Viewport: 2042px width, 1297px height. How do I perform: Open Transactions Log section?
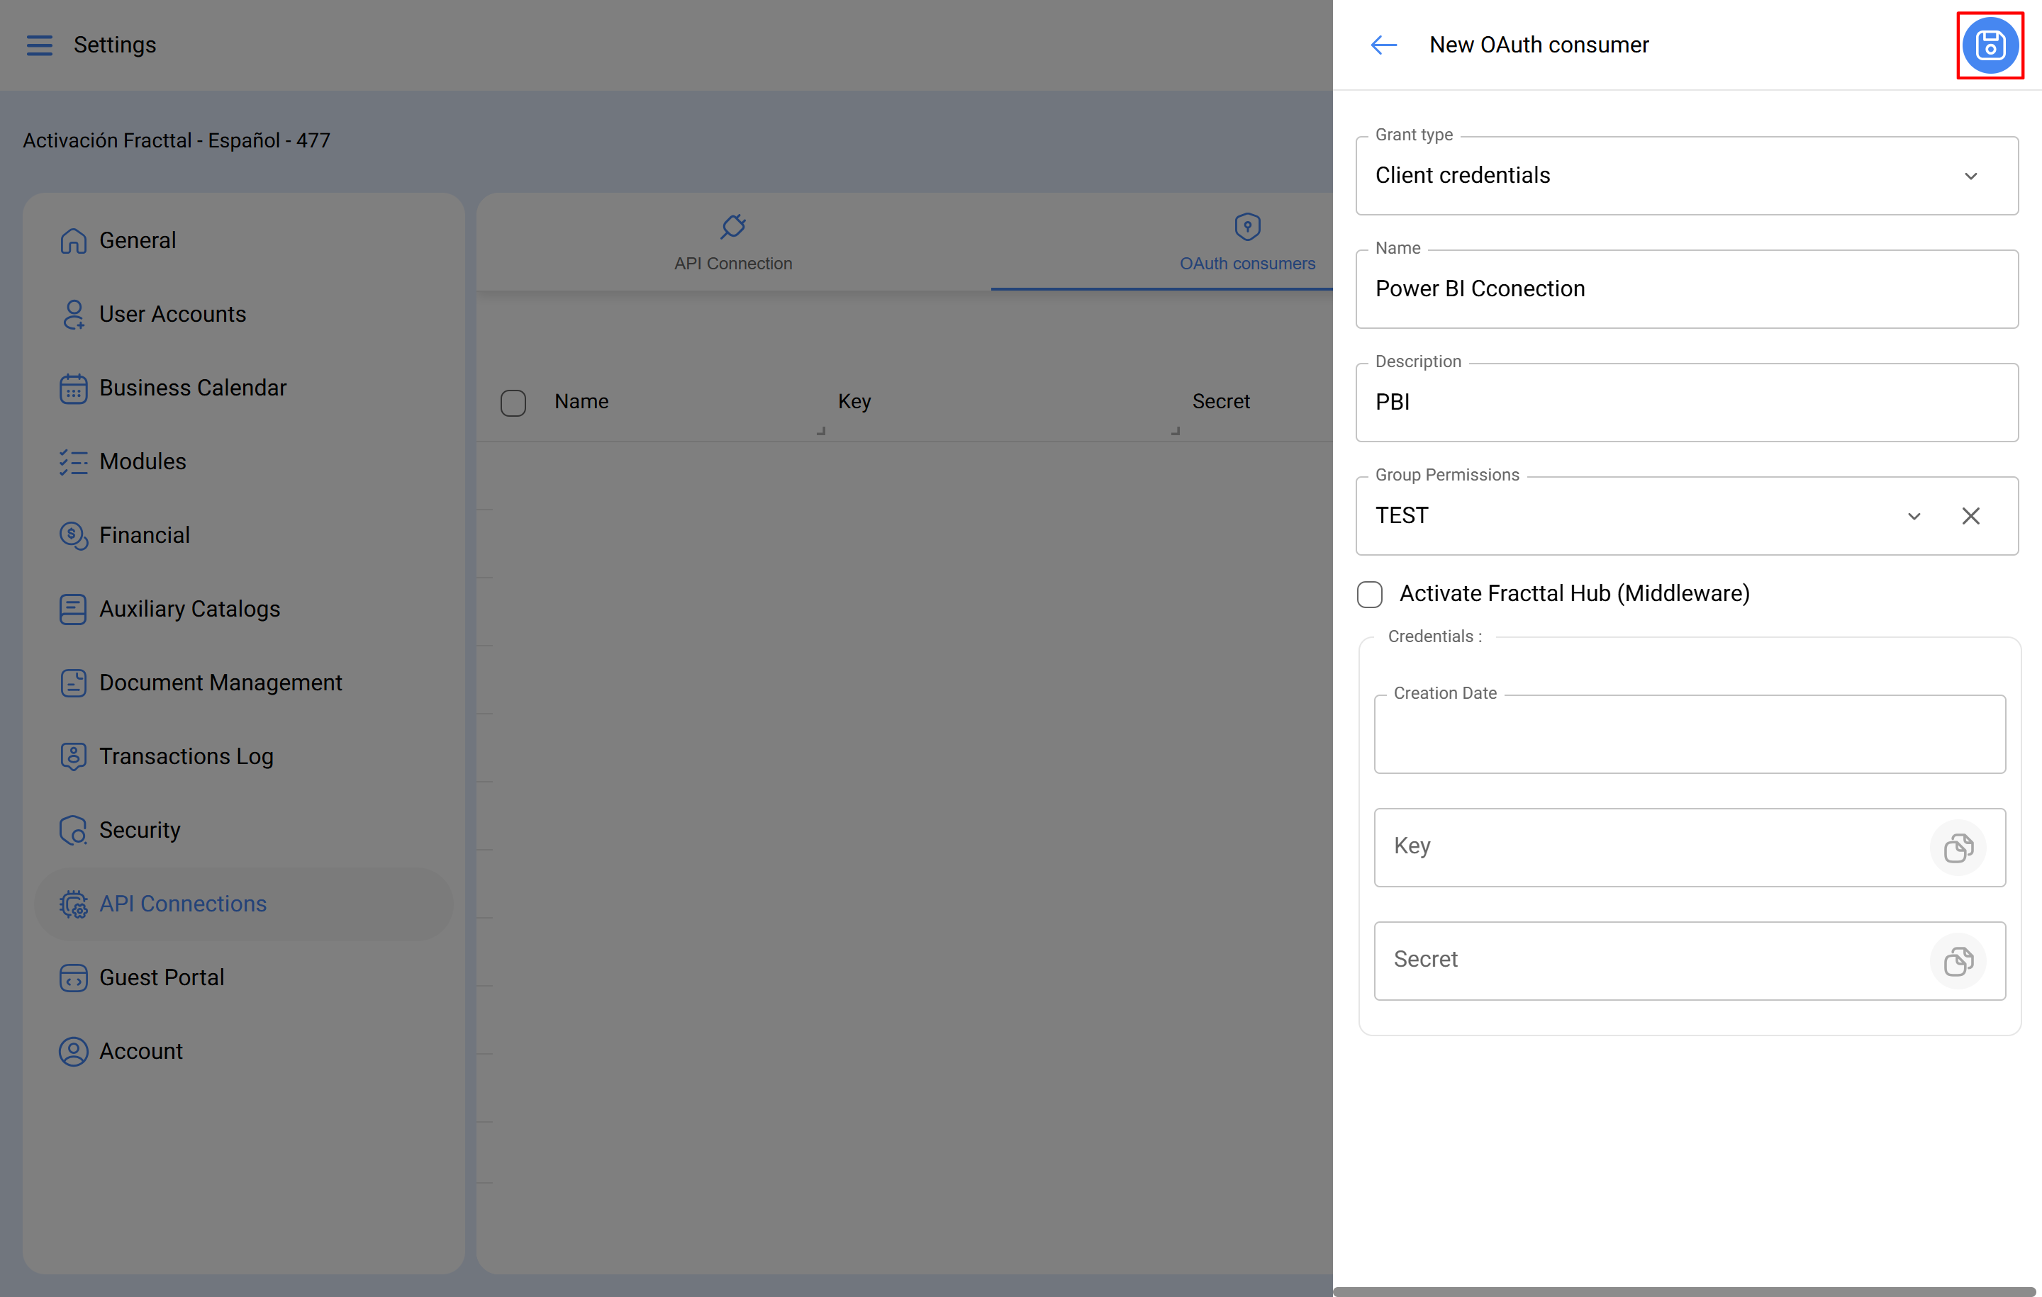pos(186,756)
